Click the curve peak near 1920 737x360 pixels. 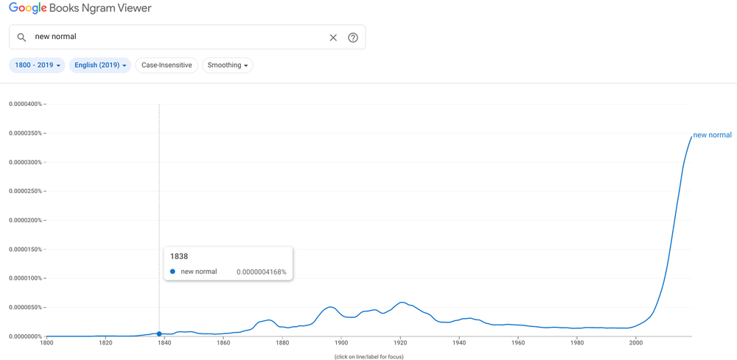[x=401, y=303]
